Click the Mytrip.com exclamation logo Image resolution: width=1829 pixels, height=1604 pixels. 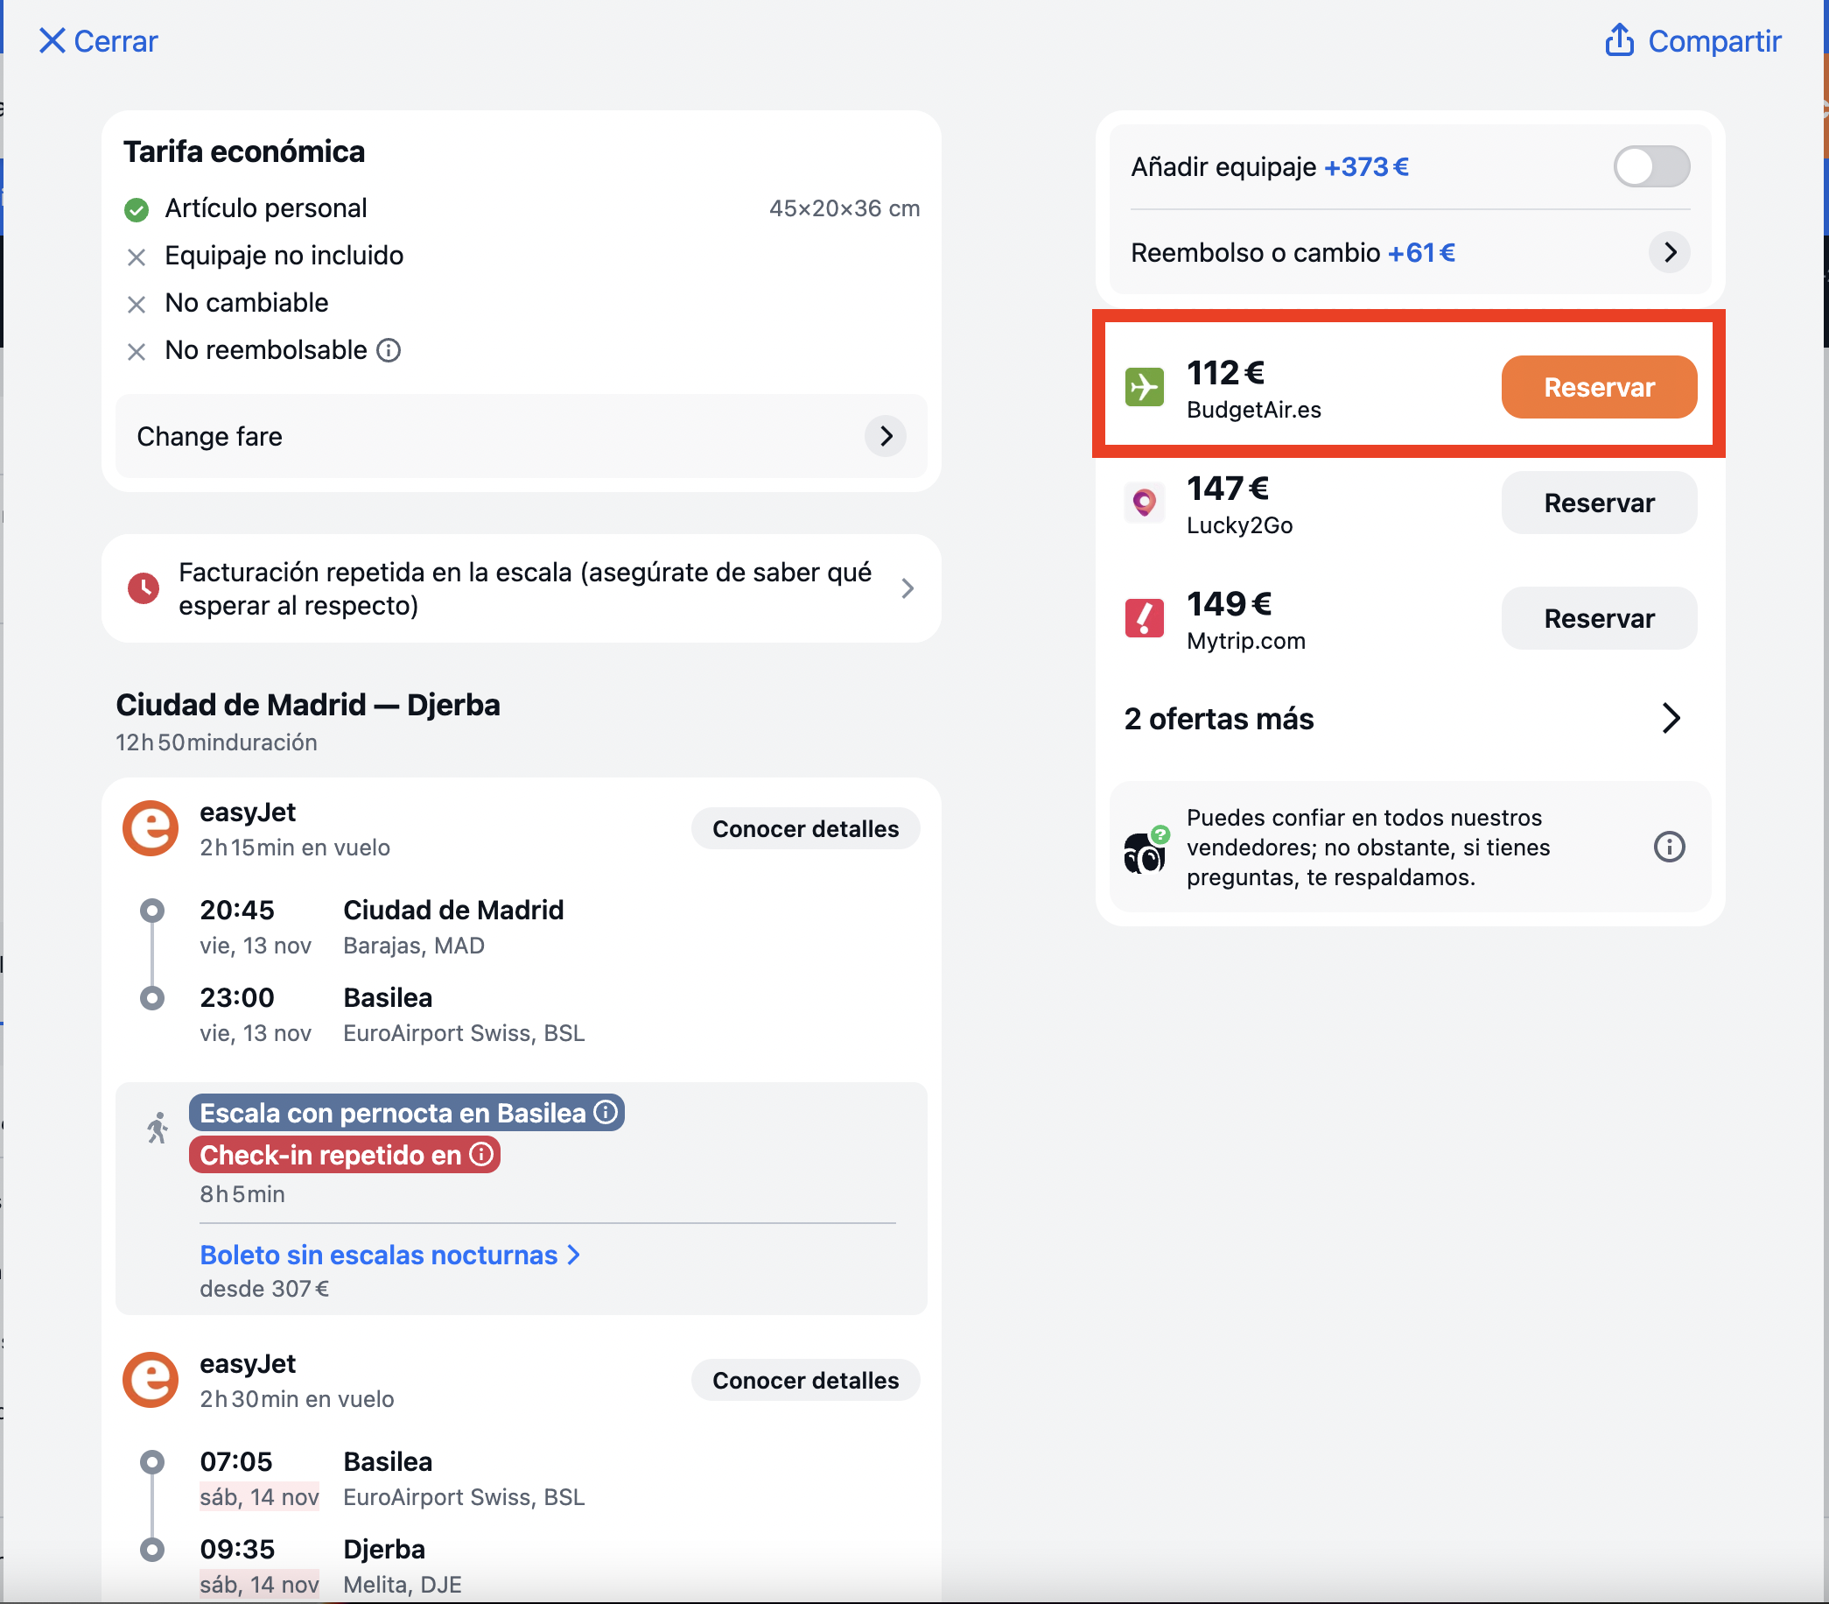1144,617
